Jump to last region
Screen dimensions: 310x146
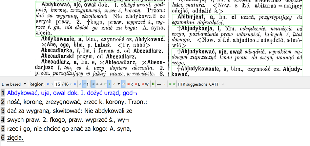(75, 84)
